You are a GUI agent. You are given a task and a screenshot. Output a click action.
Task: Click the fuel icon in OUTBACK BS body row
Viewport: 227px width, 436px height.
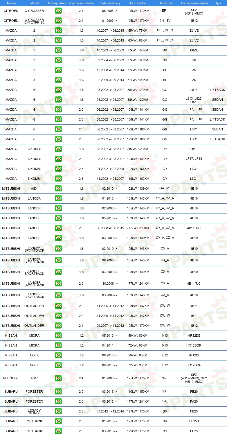pyautogui.click(x=58, y=431)
